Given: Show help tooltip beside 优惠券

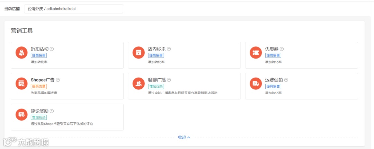Looking at the screenshot, I should (x=282, y=49).
